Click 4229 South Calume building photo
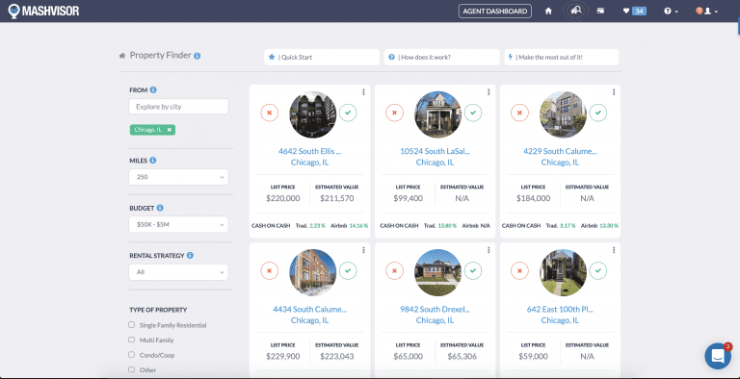 564,114
